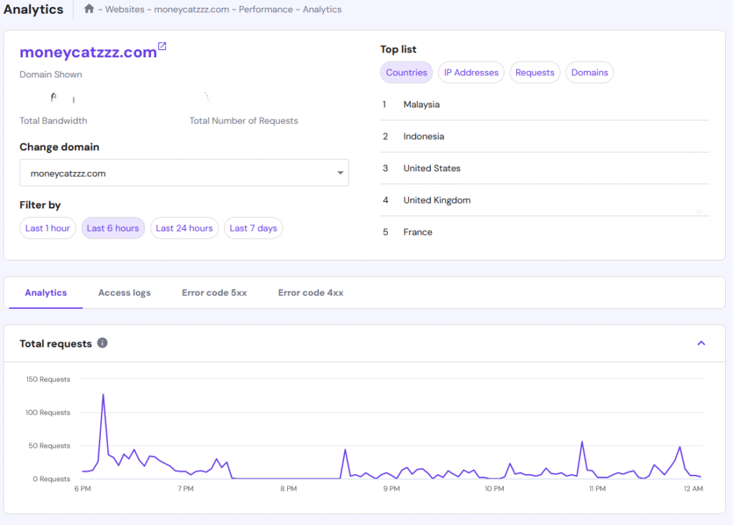Click the Total Bandwidth label
Image resolution: width=733 pixels, height=525 pixels.
click(x=53, y=121)
